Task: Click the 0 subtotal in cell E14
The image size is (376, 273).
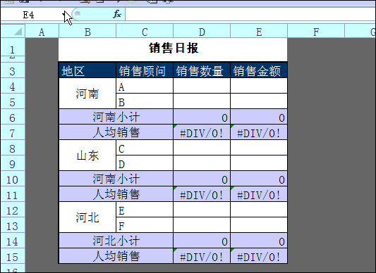Action: click(x=259, y=241)
